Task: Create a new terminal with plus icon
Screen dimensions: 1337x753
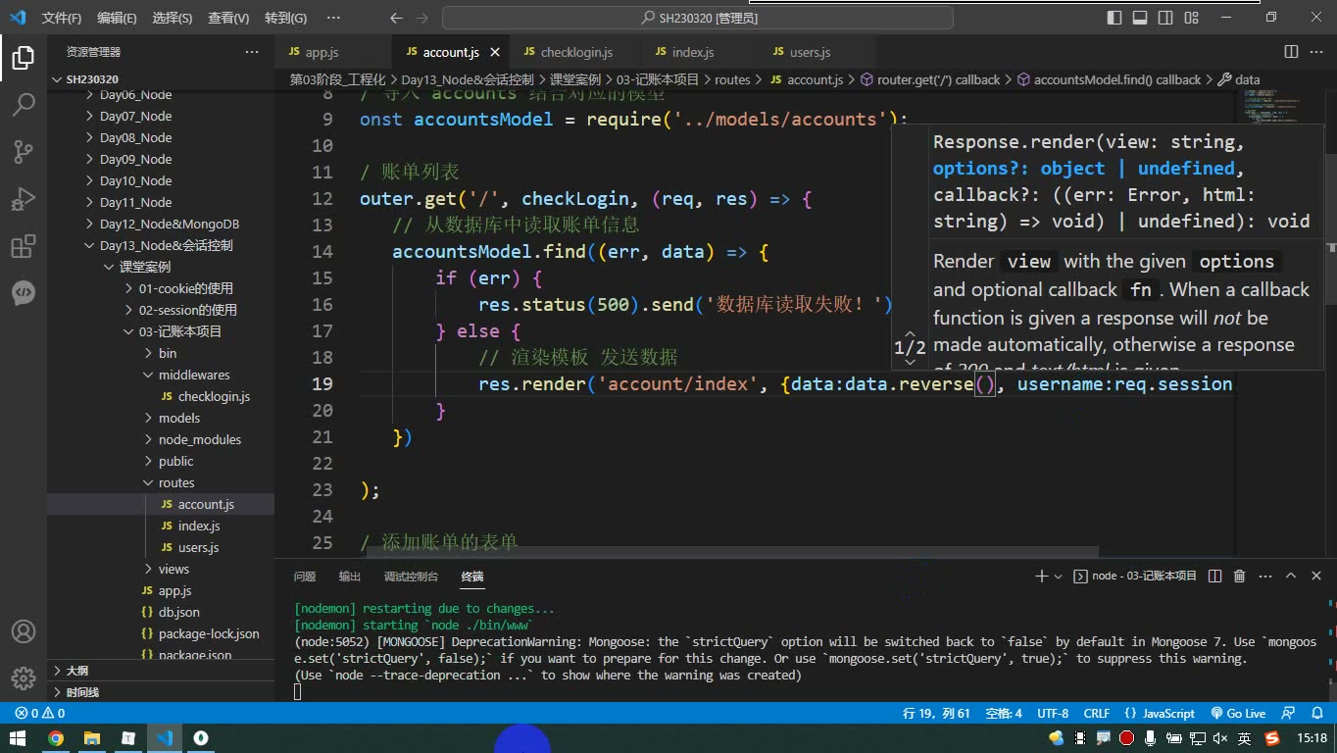Action: click(1041, 577)
